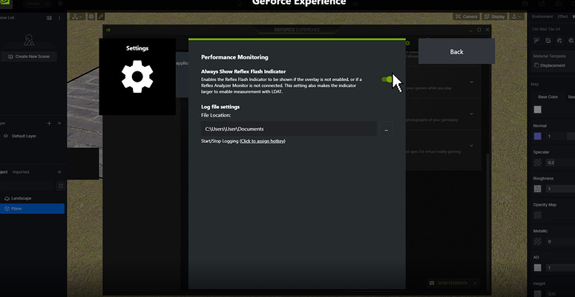Click the Display viewport button
The height and width of the screenshot is (297, 575).
tap(494, 16)
